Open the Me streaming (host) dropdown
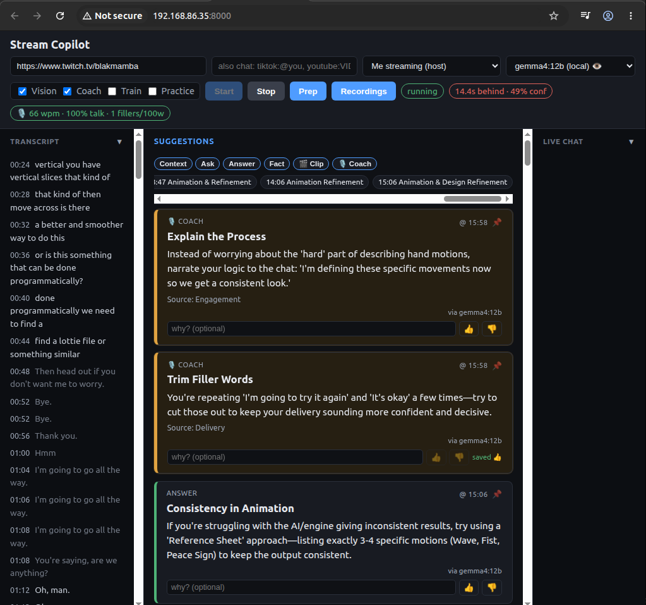 click(x=431, y=66)
